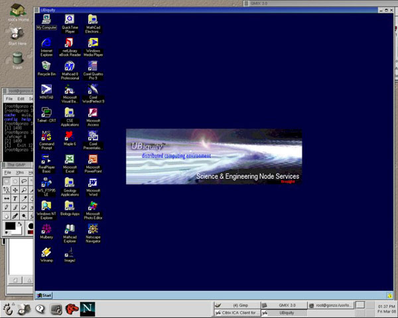Image resolution: width=398 pixels, height=318 pixels.
Task: Open GIMP File menu
Action: (7, 172)
